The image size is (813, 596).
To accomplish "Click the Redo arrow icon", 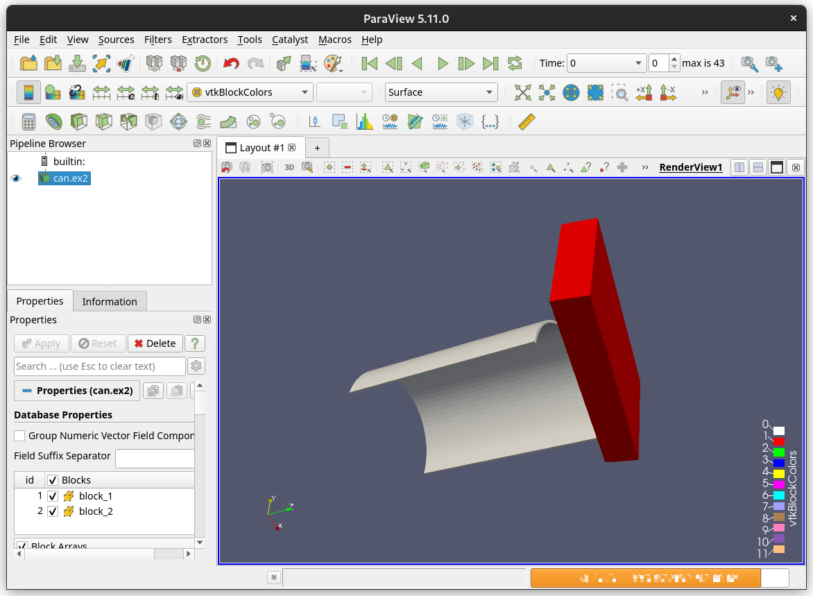I will (x=255, y=63).
